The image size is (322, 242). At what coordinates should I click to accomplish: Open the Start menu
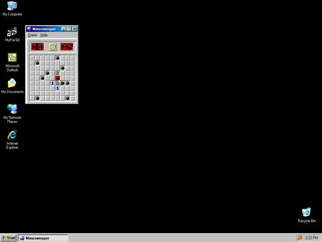(8, 238)
